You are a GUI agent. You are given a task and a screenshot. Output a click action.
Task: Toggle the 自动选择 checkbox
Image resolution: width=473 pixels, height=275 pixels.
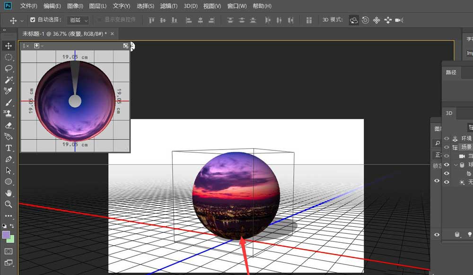point(33,20)
